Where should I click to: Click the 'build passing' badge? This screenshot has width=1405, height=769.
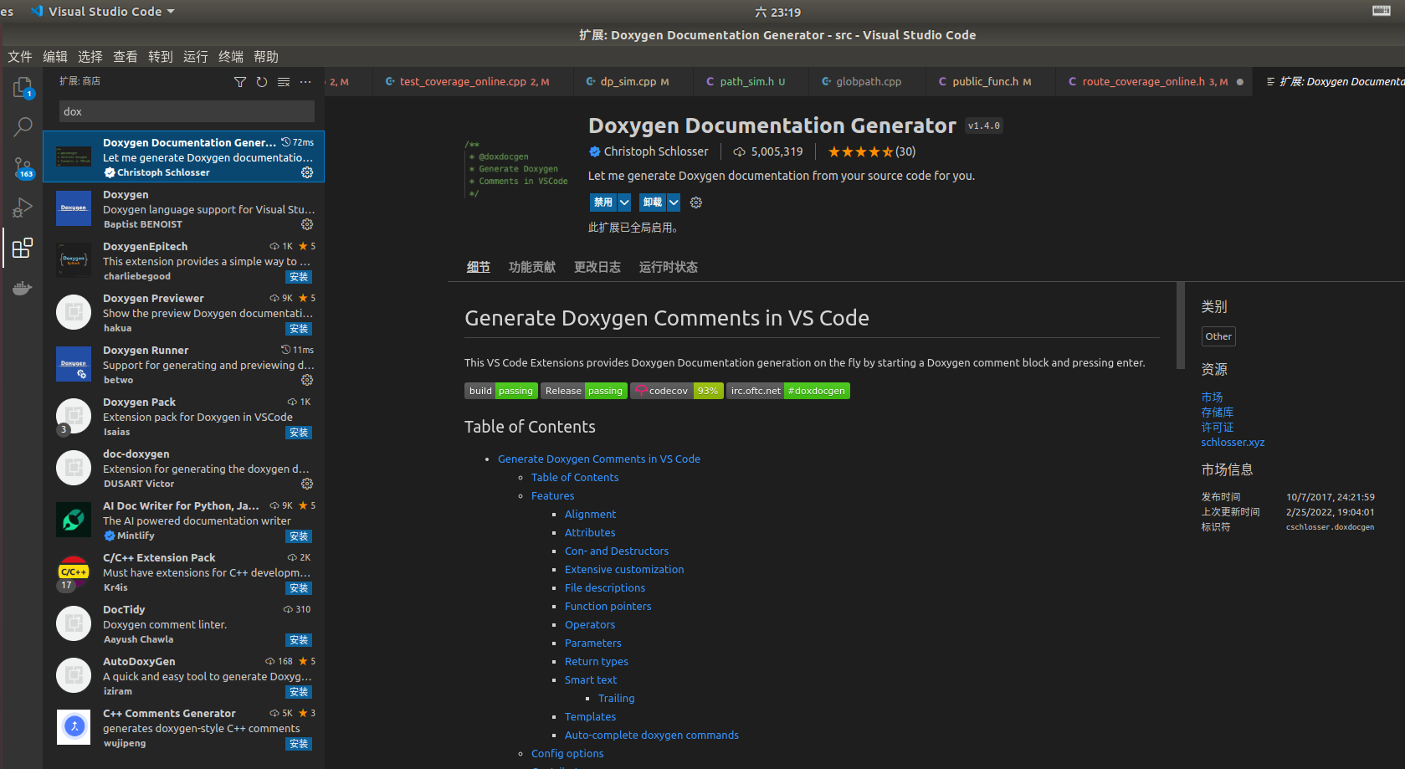point(500,391)
